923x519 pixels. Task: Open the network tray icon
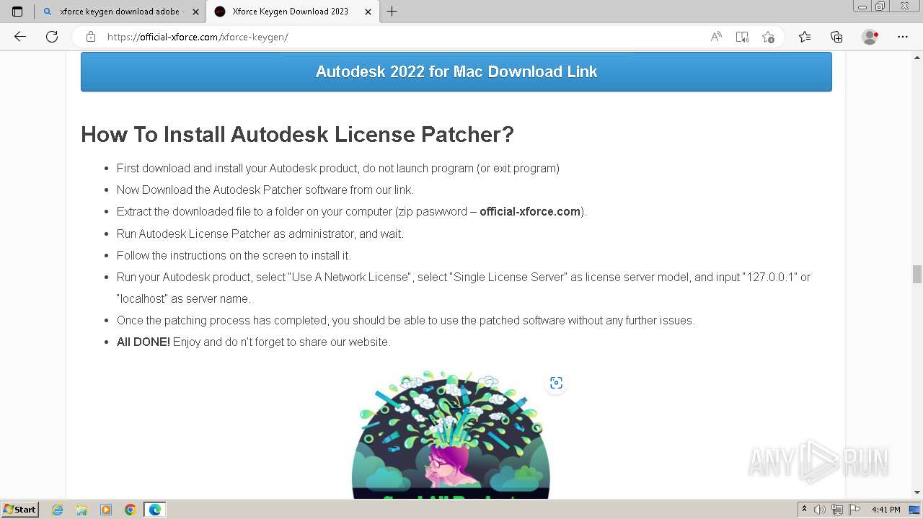(836, 510)
